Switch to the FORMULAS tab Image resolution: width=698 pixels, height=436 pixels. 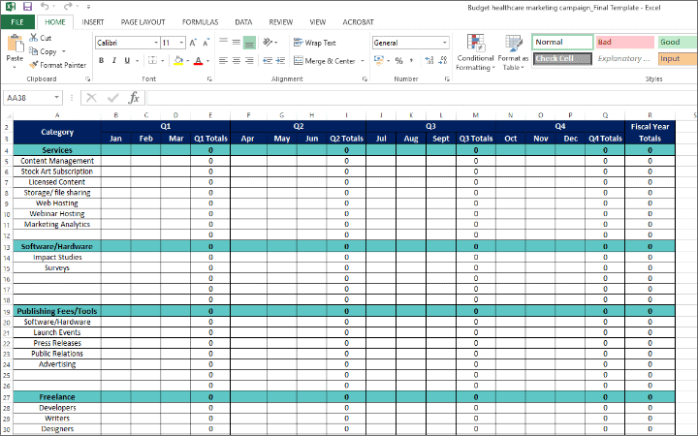point(200,21)
